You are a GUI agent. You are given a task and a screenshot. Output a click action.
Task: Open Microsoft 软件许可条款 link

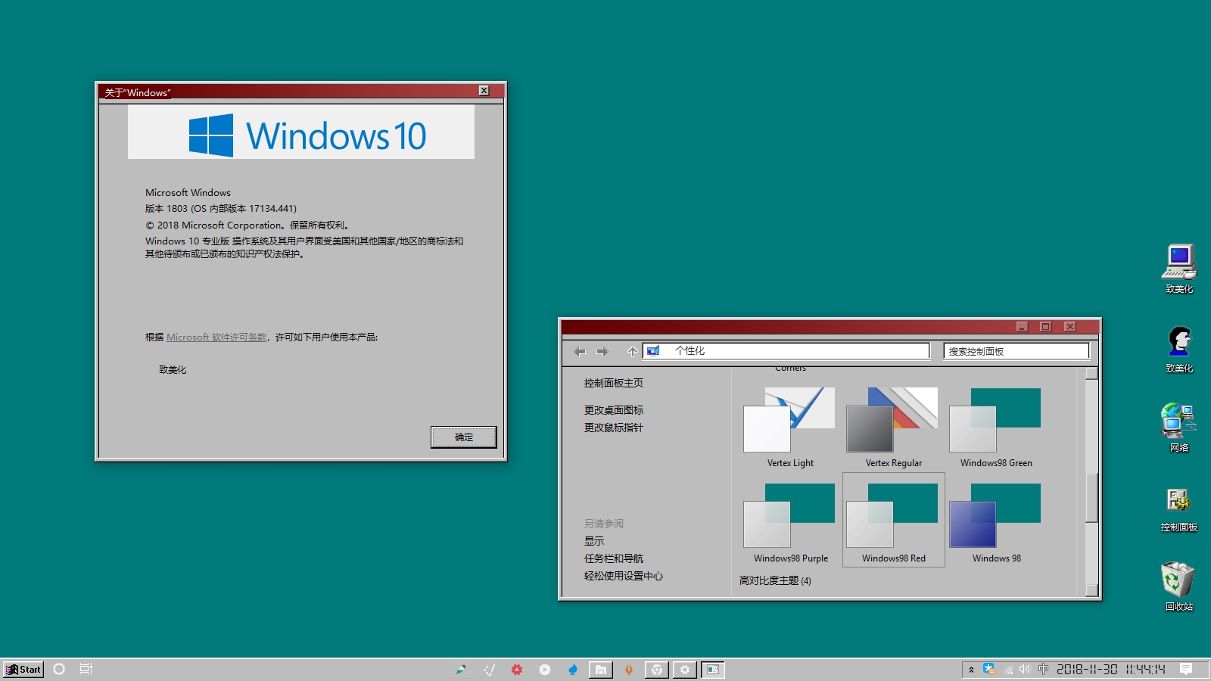point(216,337)
